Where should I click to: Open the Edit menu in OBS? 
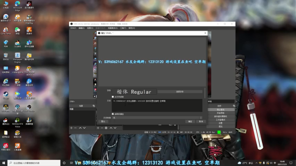coord(81,28)
